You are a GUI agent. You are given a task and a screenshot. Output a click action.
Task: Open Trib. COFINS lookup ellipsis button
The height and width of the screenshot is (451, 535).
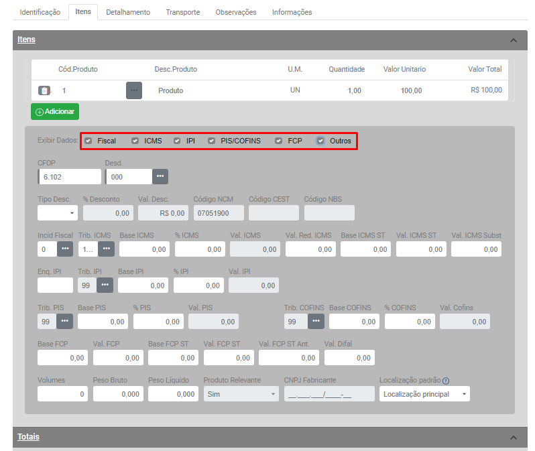[316, 321]
